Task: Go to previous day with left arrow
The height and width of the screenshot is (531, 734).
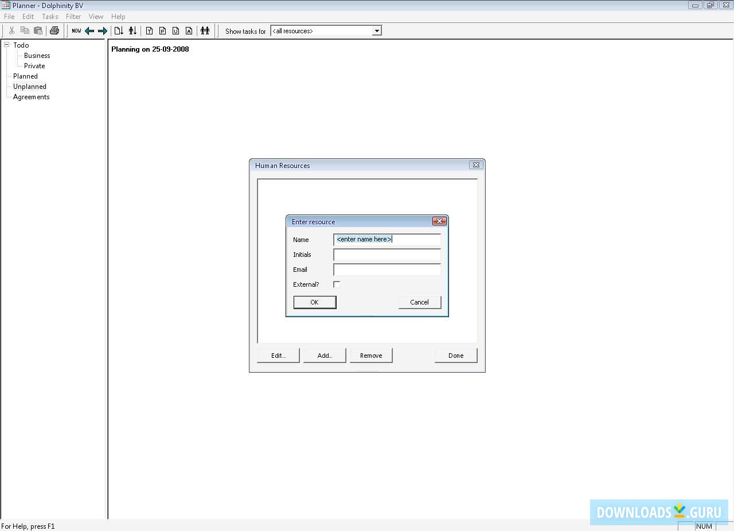Action: tap(89, 31)
